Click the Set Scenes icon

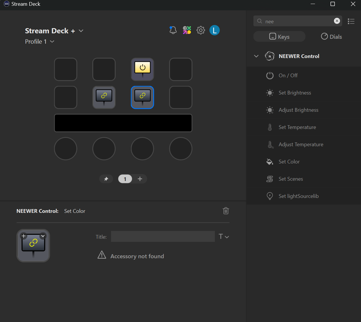click(270, 179)
